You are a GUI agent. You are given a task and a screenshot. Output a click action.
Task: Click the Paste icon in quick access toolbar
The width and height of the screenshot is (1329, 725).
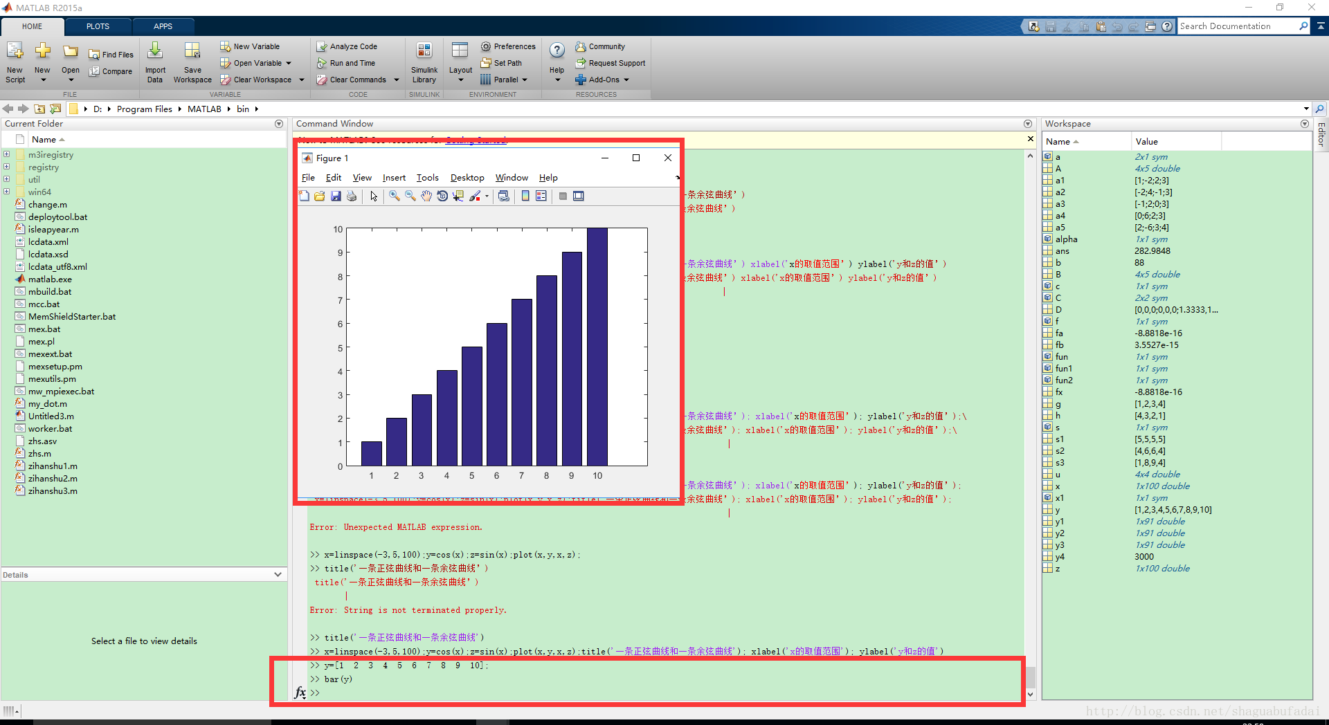[x=1101, y=26]
